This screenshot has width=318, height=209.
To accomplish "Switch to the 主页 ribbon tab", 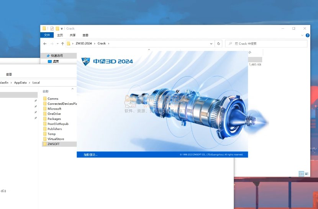I will pyautogui.click(x=60, y=35).
